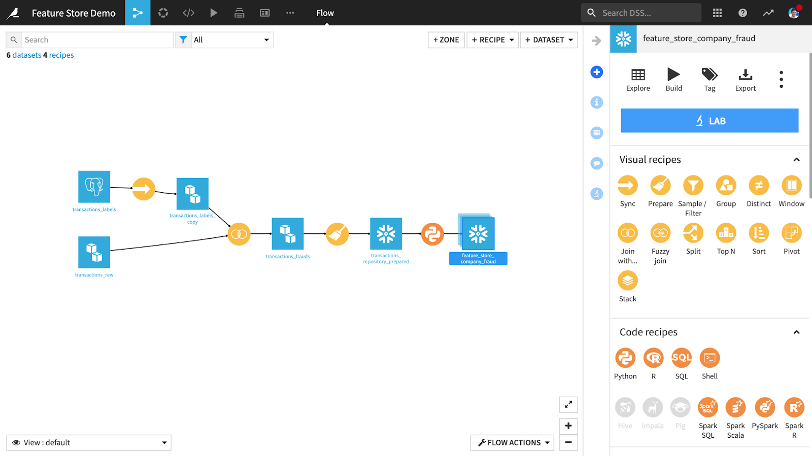
Task: Select the feature_store_company_fraud dataset node
Action: (478, 234)
